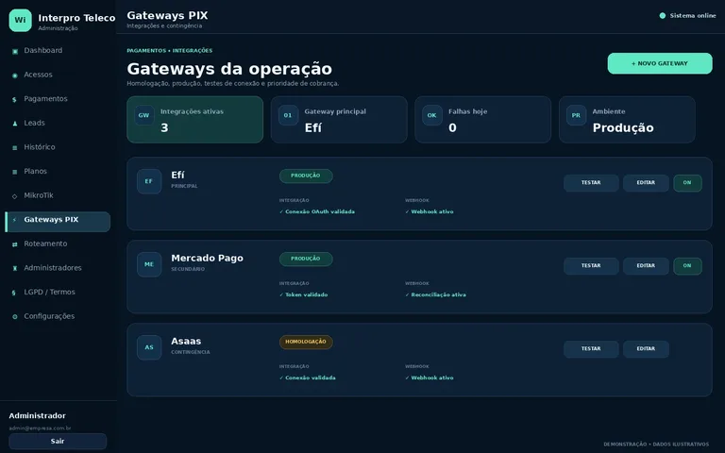The image size is (725, 453).
Task: Test the Mercado Pago connection
Action: (591, 266)
